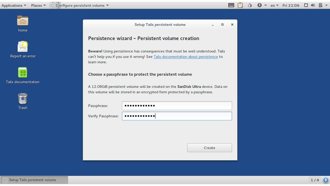Select Setup Tails persistent volume taskbar entry
The width and height of the screenshot is (330, 186).
click(34, 180)
